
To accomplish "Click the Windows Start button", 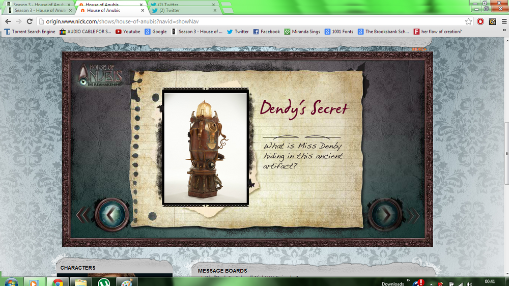I will coord(11,282).
